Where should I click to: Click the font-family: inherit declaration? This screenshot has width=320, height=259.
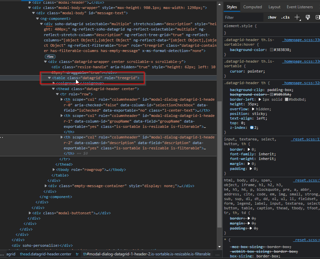253,154
